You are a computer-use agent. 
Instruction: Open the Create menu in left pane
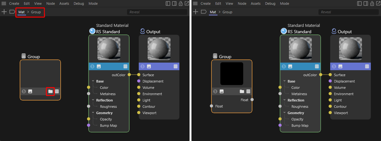pyautogui.click(x=14, y=3)
